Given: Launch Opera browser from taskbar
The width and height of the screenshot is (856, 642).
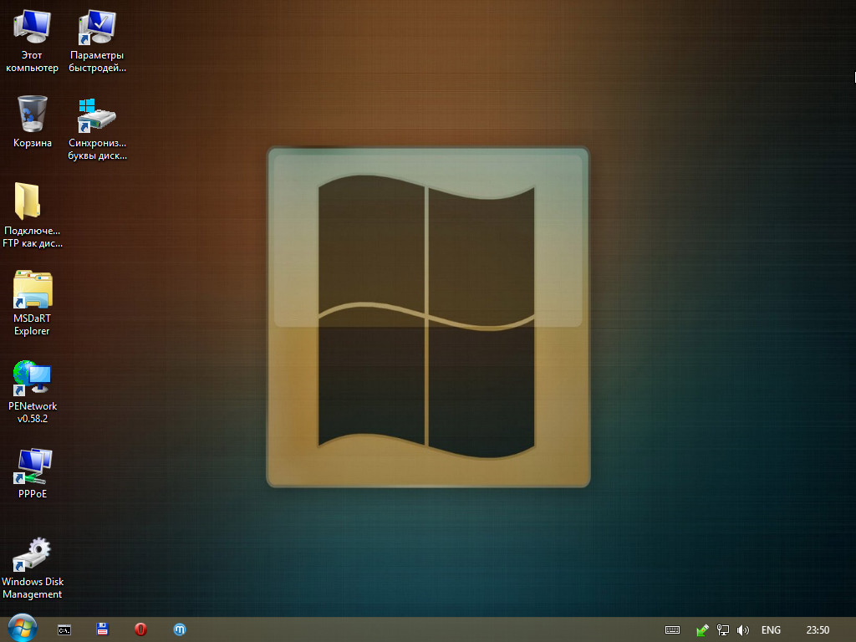Looking at the screenshot, I should point(140,629).
